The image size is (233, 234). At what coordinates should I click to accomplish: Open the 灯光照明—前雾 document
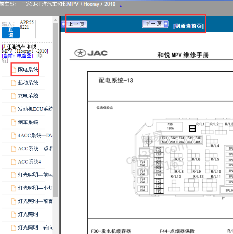pyautogui.click(x=35, y=201)
